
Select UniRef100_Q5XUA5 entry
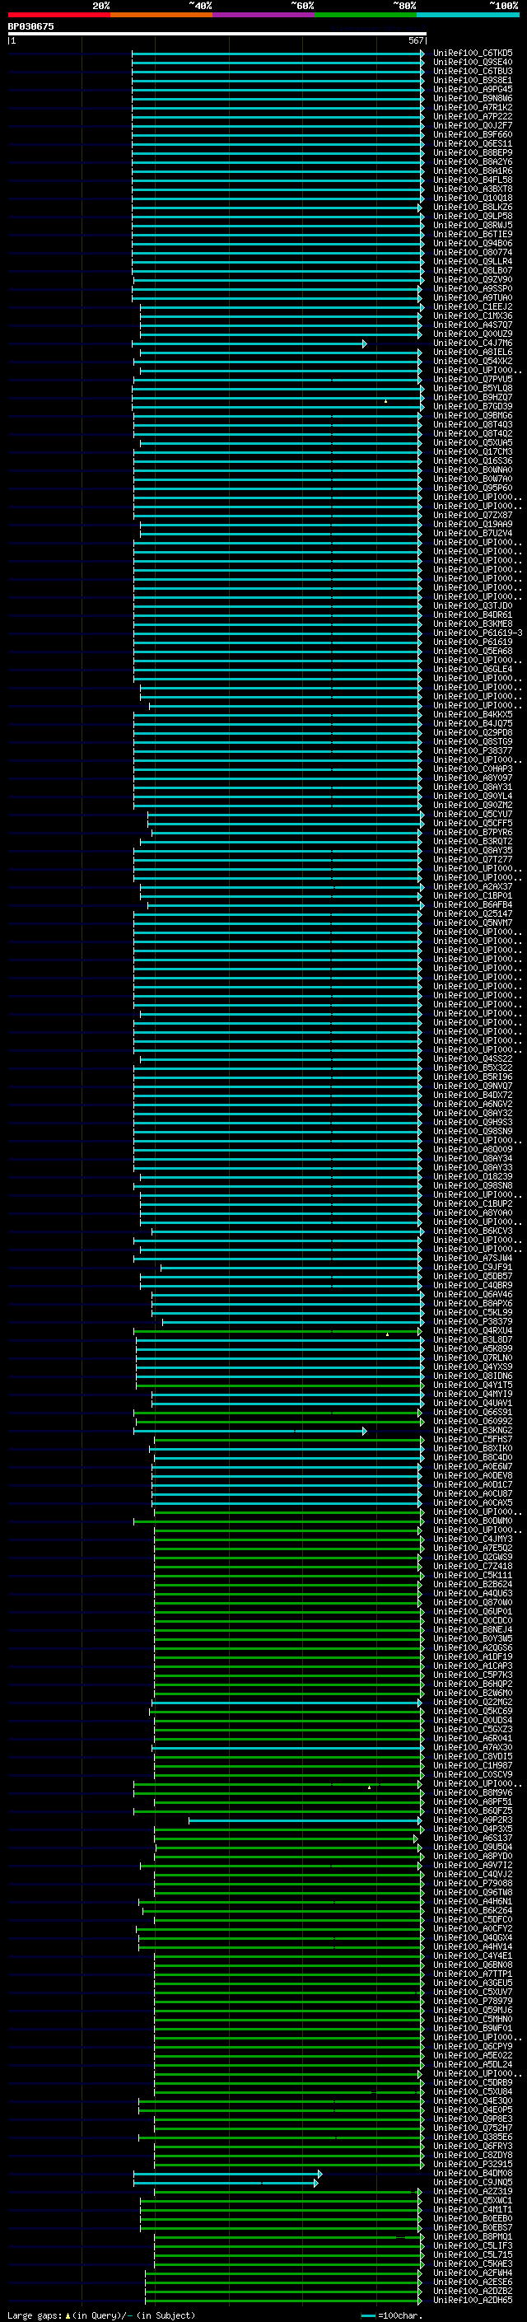point(473,442)
